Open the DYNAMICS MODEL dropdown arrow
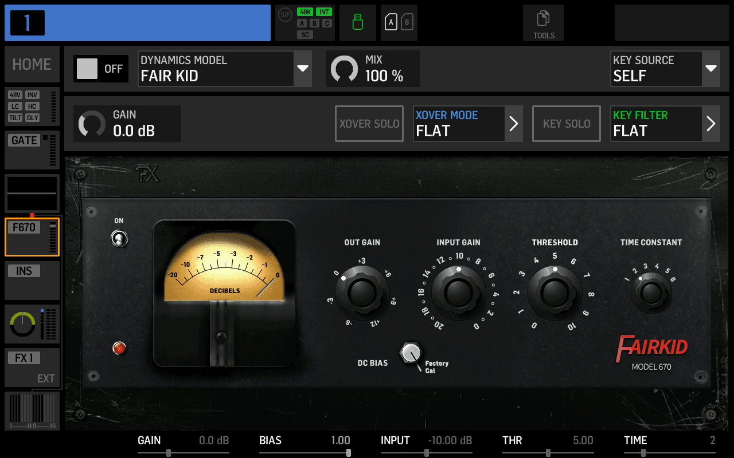Viewport: 734px width, 458px height. click(x=303, y=69)
